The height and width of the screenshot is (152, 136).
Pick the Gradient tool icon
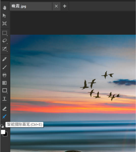tap(4, 83)
